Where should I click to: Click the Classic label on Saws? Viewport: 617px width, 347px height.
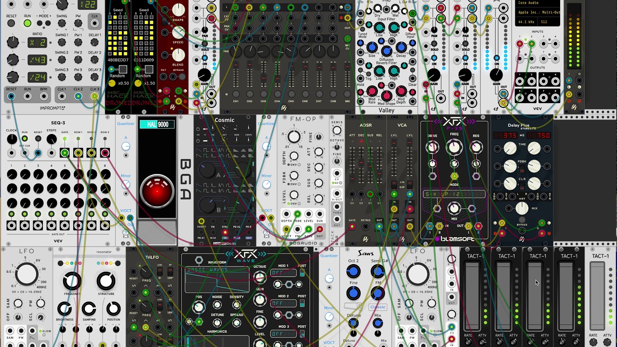[377, 307]
